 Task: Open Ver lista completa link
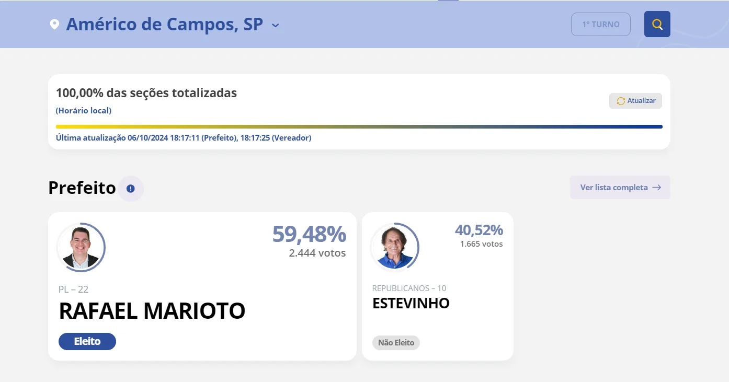click(x=620, y=187)
